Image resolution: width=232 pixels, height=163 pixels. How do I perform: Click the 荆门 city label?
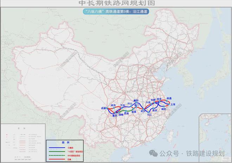point(137,105)
